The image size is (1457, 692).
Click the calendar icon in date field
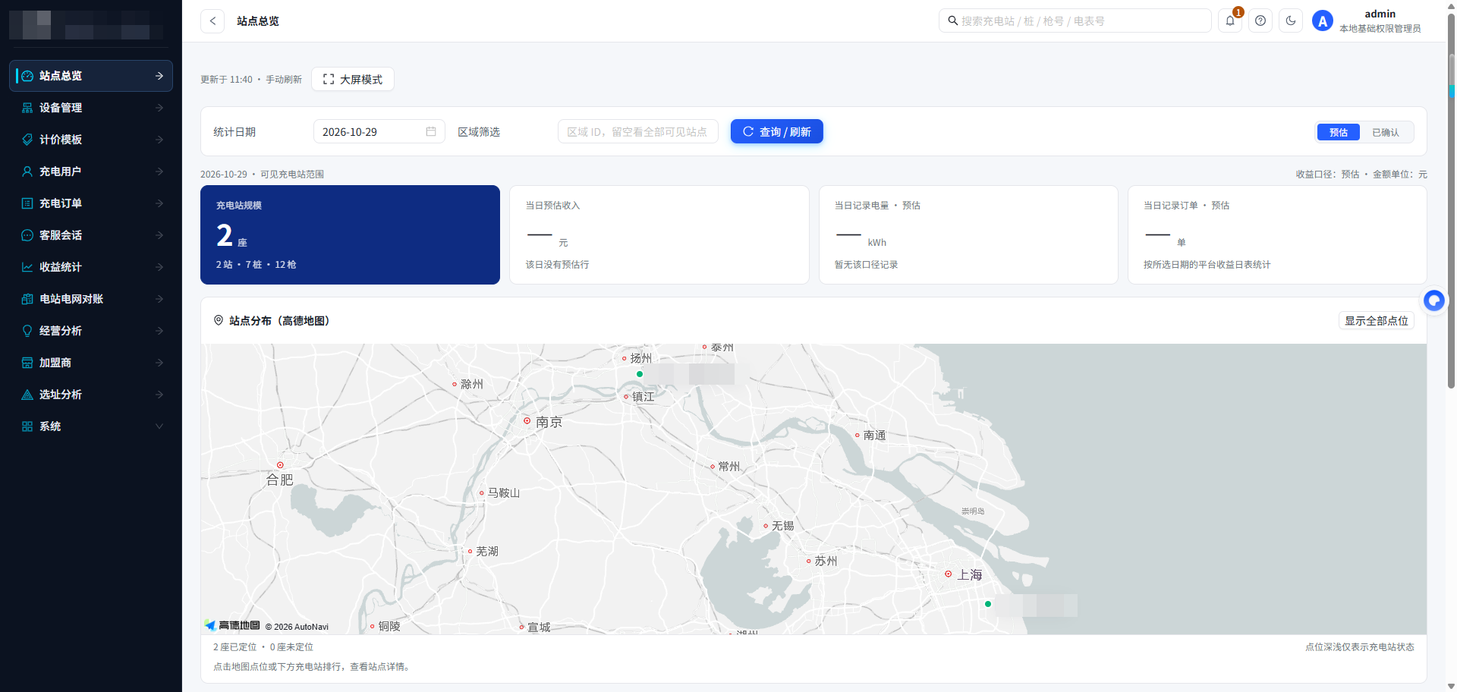[x=431, y=131]
